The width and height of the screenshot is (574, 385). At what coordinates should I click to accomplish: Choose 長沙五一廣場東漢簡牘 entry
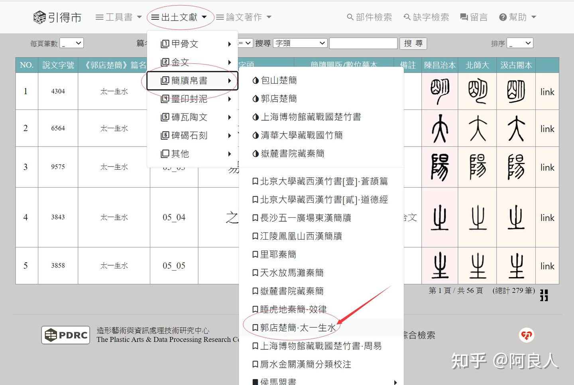[302, 218]
